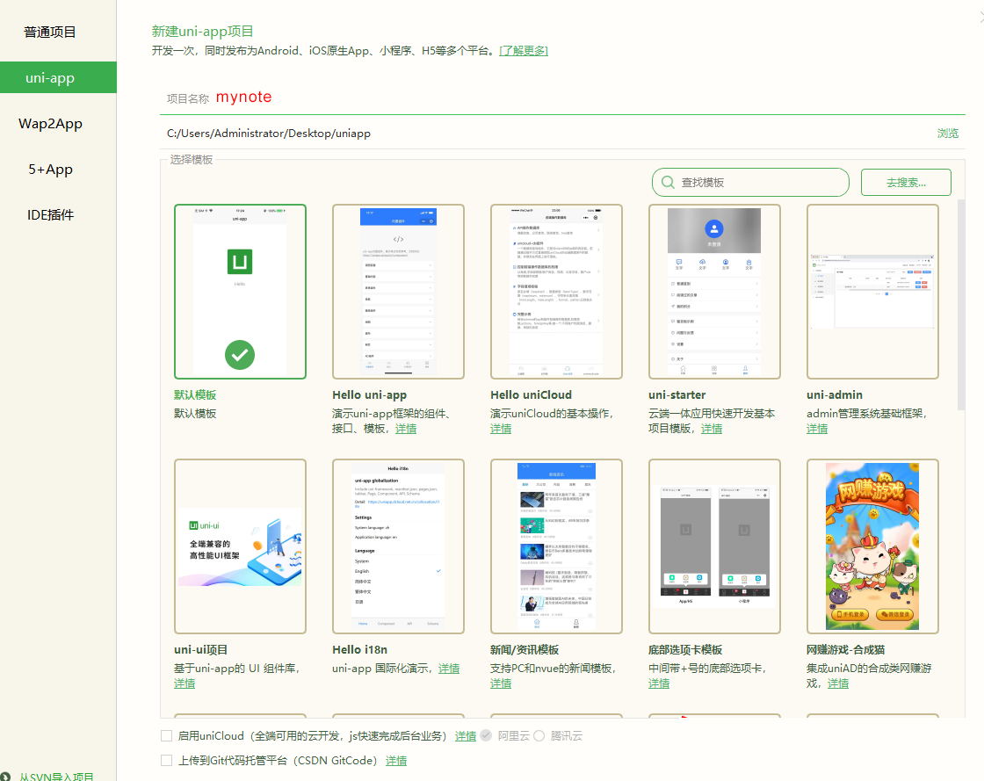This screenshot has height=781, width=984.
Task: Select the uni-ui项目 template thumbnail
Action: (x=241, y=546)
